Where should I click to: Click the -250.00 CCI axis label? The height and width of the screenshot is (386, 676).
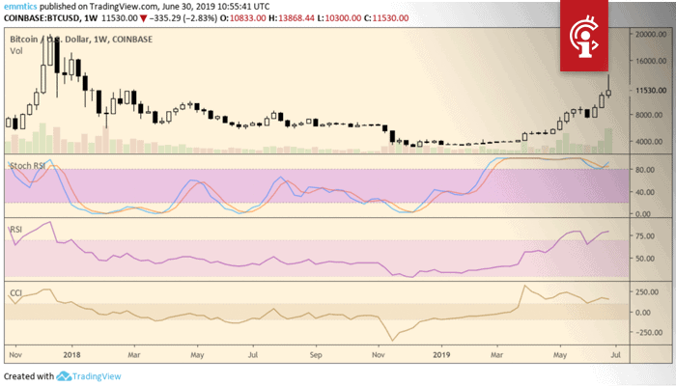click(647, 332)
